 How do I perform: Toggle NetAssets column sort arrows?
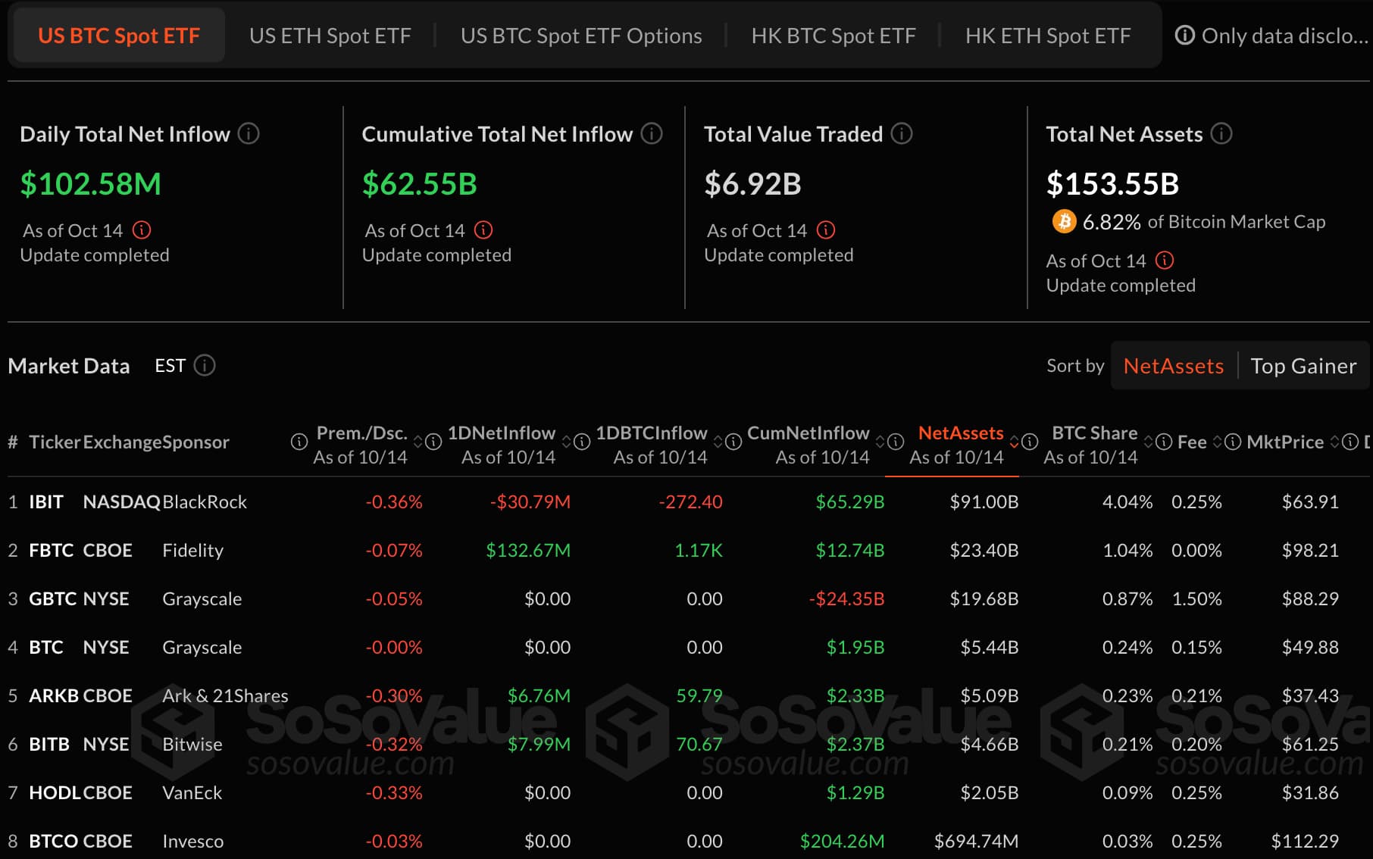point(1015,442)
